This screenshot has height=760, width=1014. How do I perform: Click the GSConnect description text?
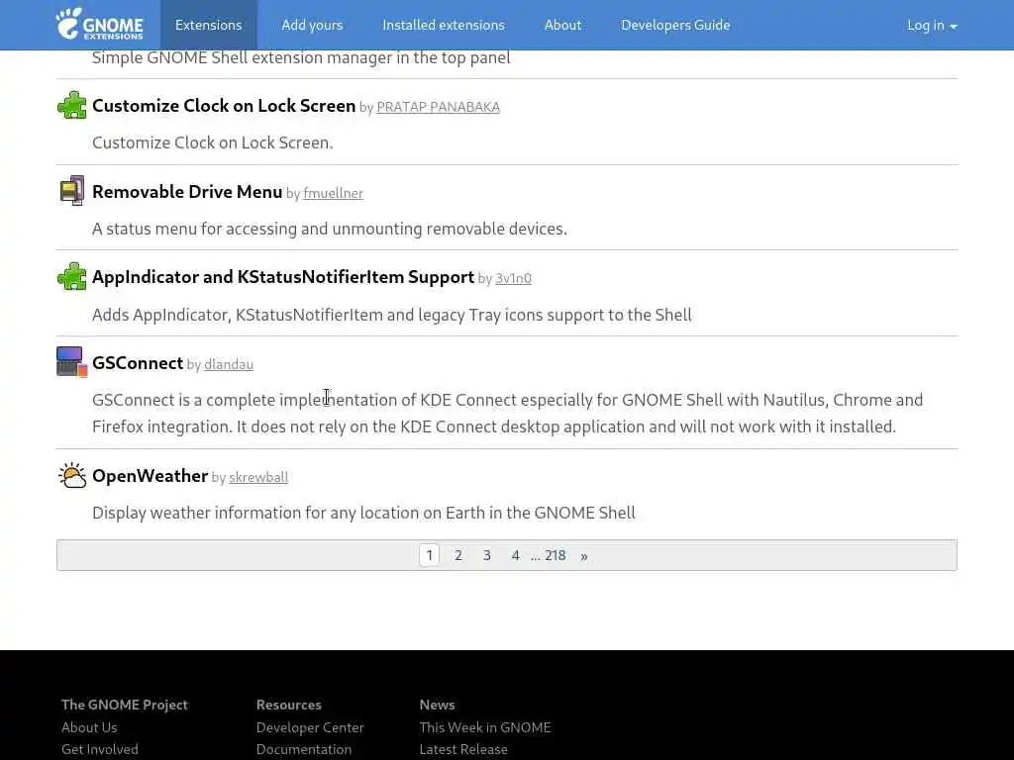tap(507, 413)
